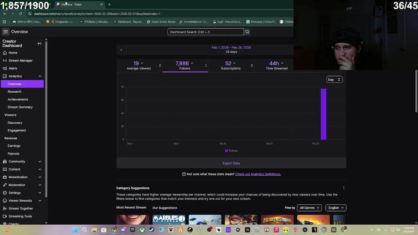The width and height of the screenshot is (418, 235).
Task: Open the Twitch Emote Resizer bookmark
Action: coord(161,22)
